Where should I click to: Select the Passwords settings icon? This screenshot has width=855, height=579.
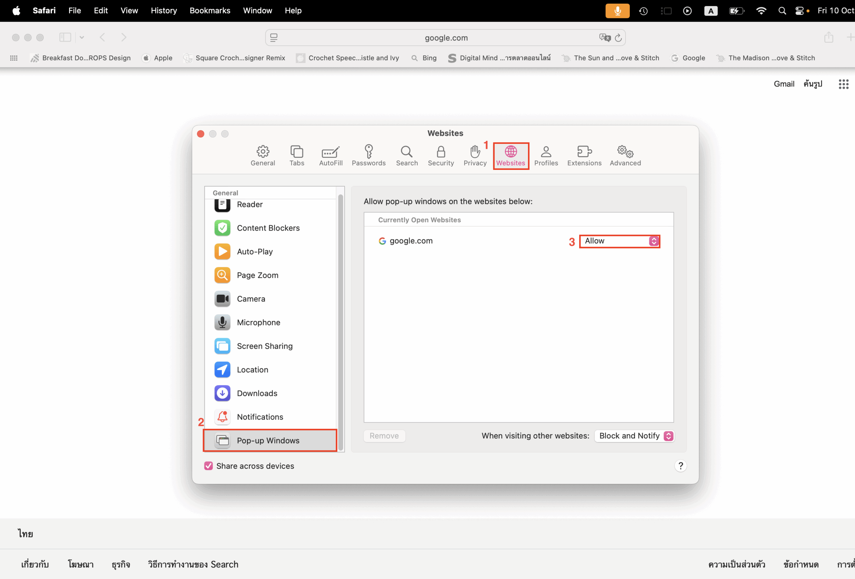point(369,156)
